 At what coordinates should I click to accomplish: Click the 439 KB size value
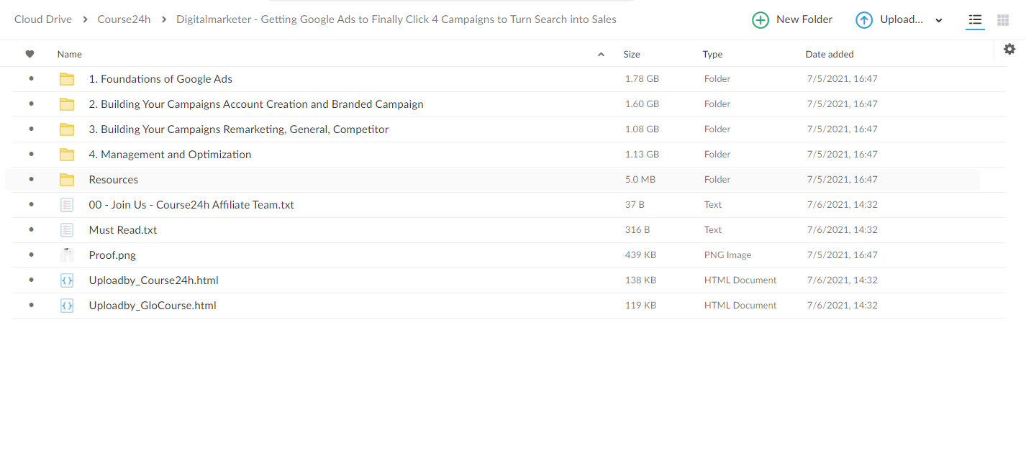coord(640,255)
